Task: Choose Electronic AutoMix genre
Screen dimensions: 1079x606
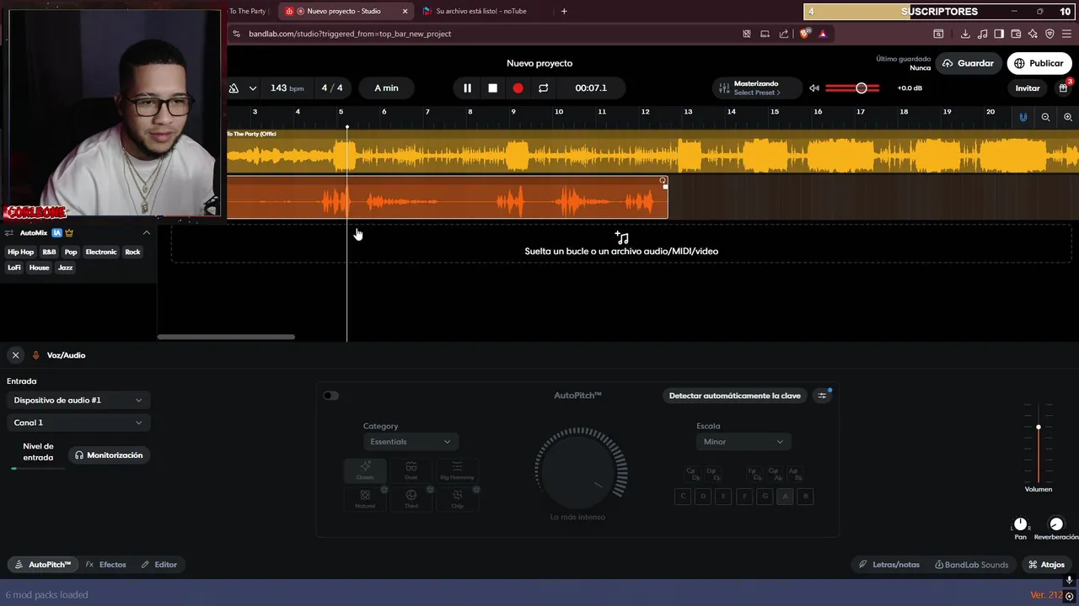Action: [101, 252]
